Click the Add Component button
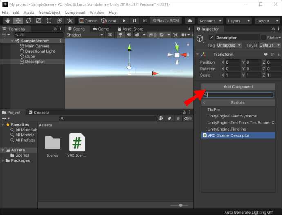This screenshot has height=215, width=282. pyautogui.click(x=238, y=86)
